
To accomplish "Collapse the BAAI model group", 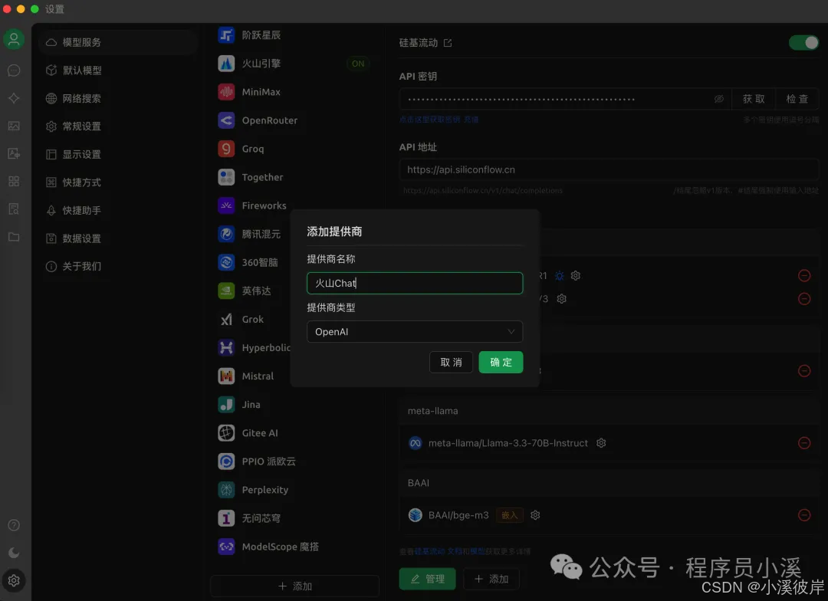I will click(x=609, y=483).
